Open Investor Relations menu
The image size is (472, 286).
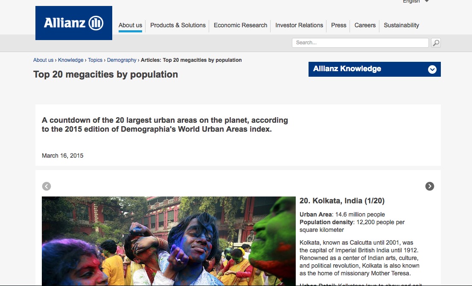tap(299, 25)
